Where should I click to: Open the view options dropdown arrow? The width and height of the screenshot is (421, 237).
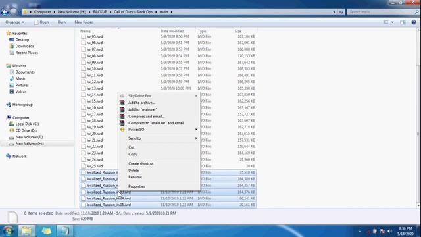(393, 22)
